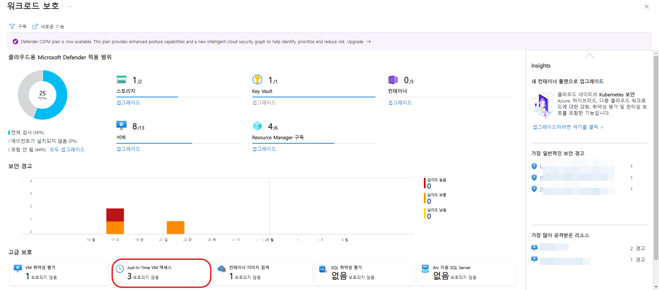Click third security alert shield icon

coord(534,189)
